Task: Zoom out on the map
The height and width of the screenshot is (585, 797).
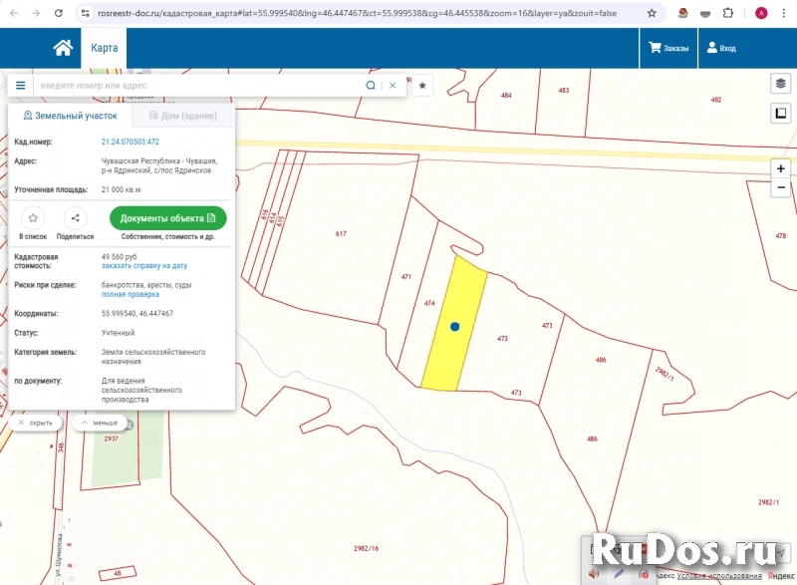Action: coord(781,188)
